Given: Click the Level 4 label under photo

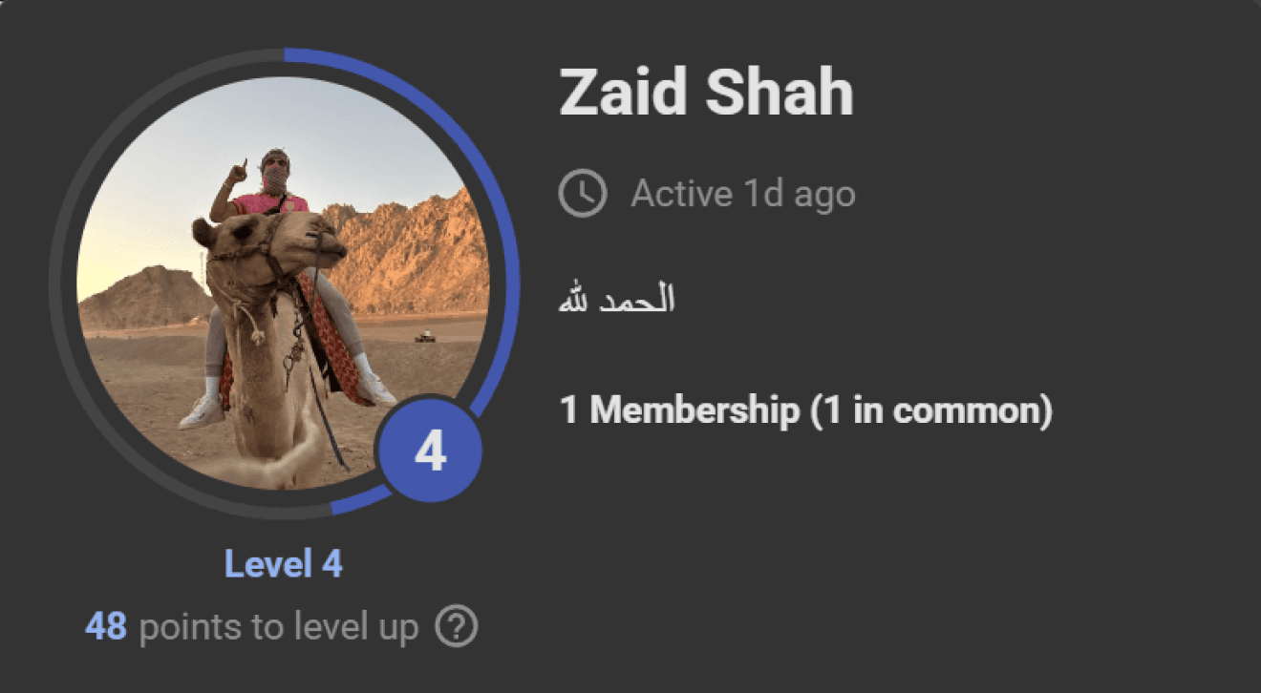Looking at the screenshot, I should [x=283, y=564].
